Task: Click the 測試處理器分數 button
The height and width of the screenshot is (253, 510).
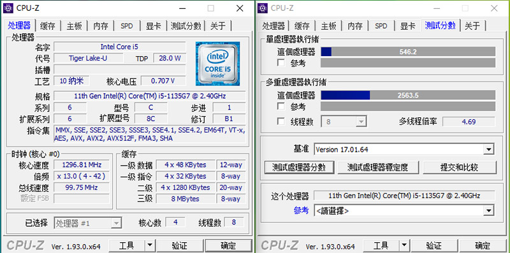Action: [x=299, y=168]
